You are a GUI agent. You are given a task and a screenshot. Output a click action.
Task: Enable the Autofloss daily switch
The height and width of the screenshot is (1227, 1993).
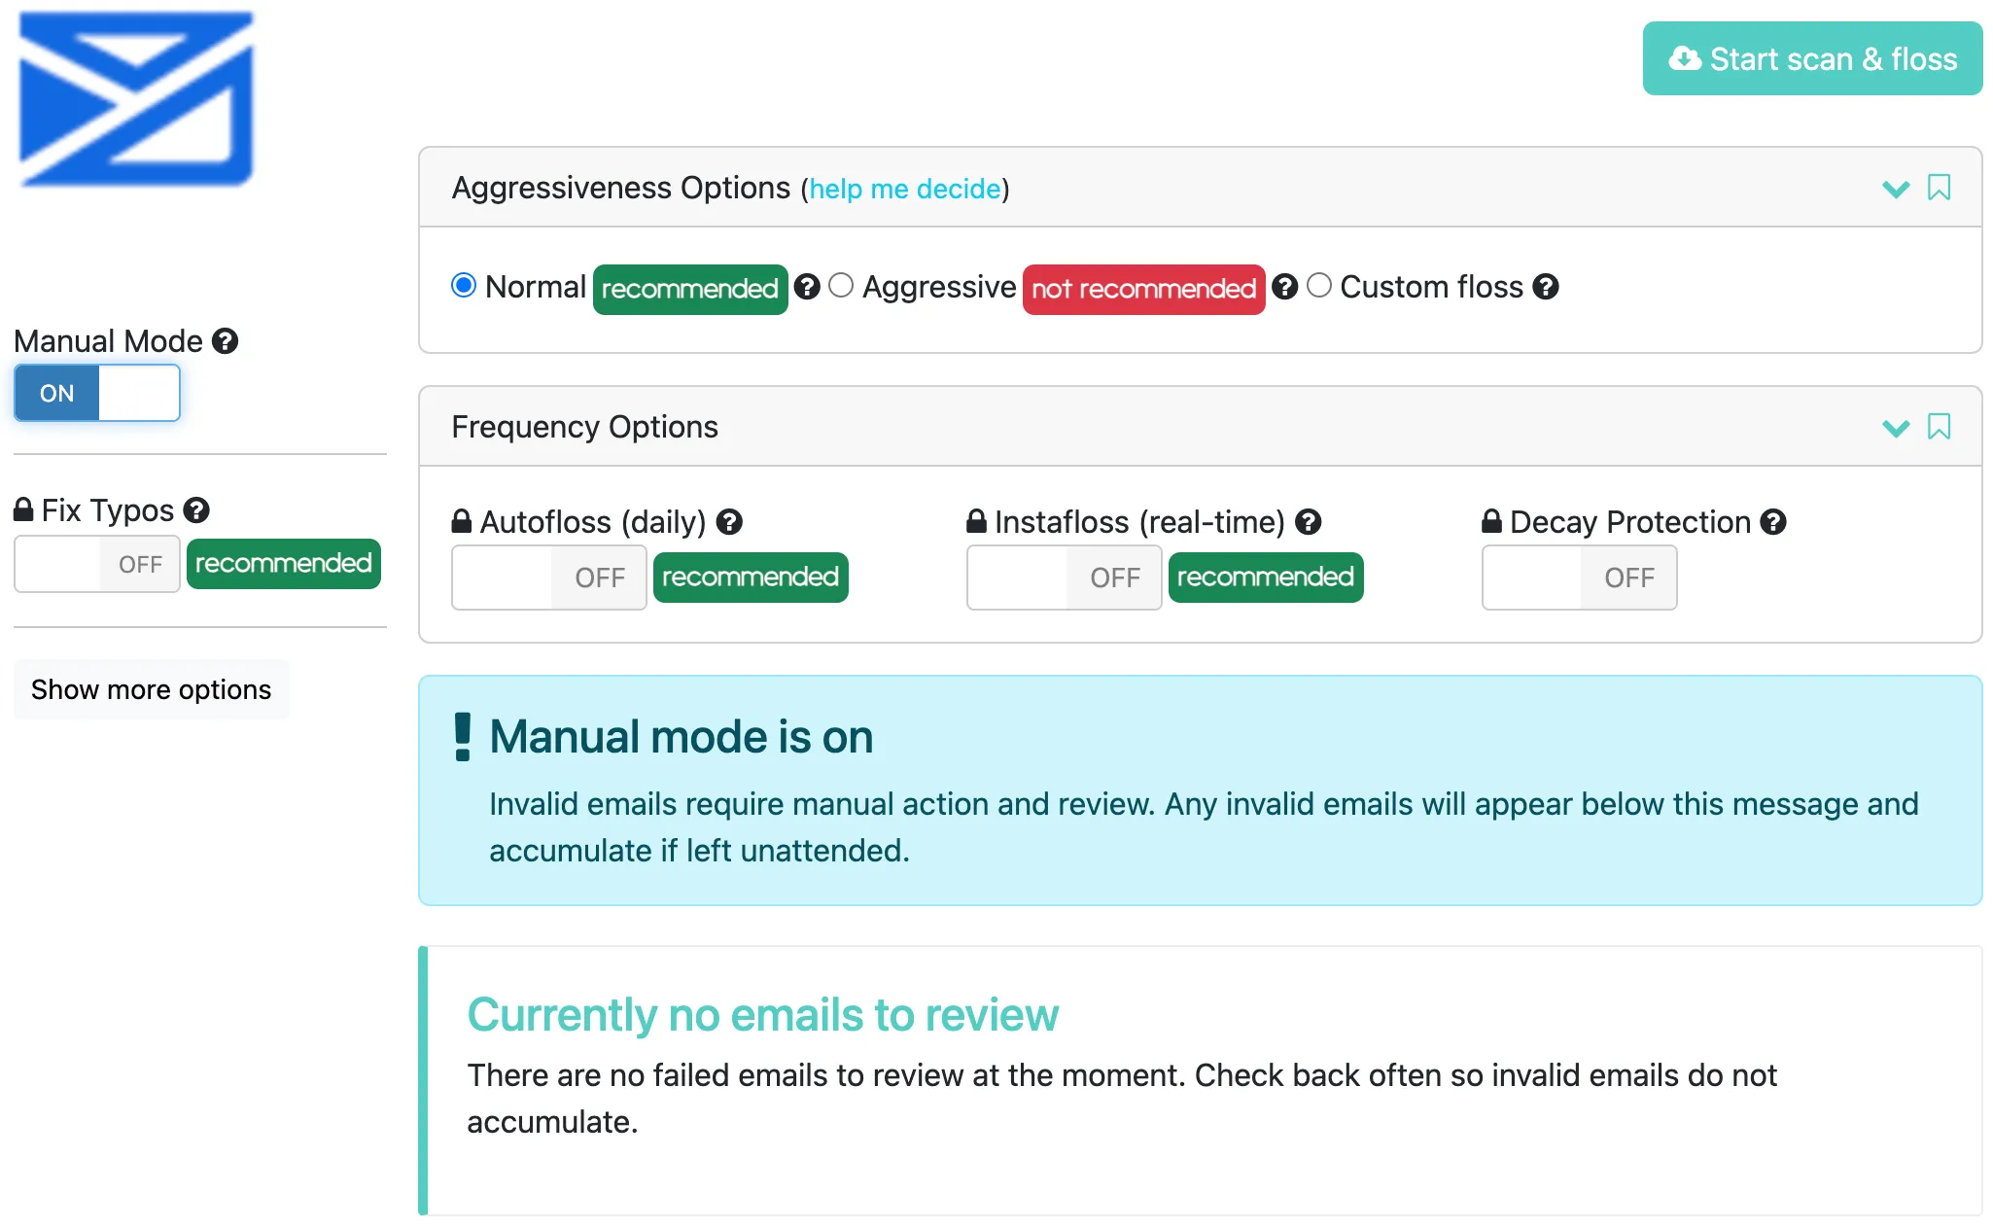[x=549, y=578]
